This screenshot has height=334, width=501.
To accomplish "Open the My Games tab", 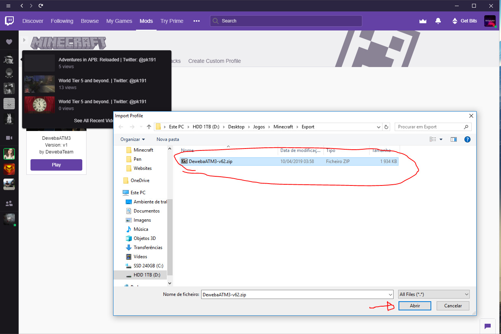I will [x=119, y=21].
